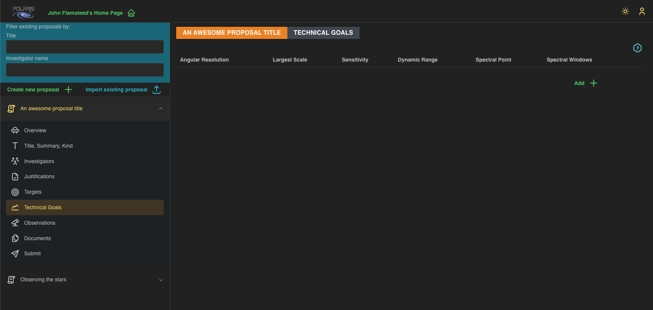Screen dimensions: 653x310
Task: Toggle light theme sun icon
Action: pyautogui.click(x=625, y=11)
